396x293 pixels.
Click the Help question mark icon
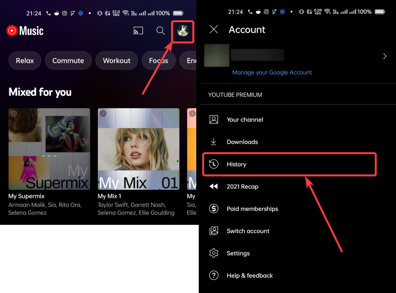pyautogui.click(x=214, y=275)
